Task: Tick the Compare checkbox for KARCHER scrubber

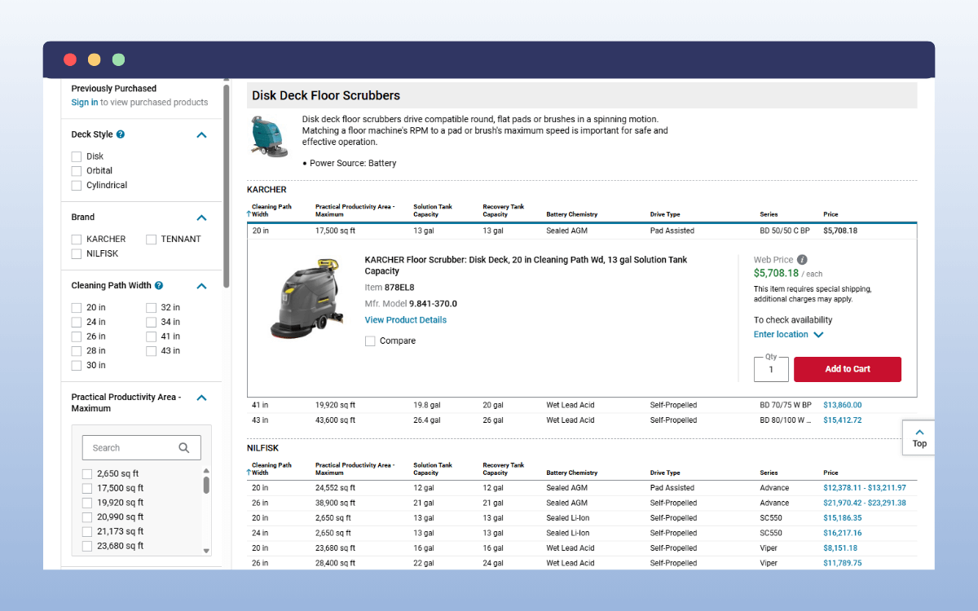Action: (x=370, y=341)
